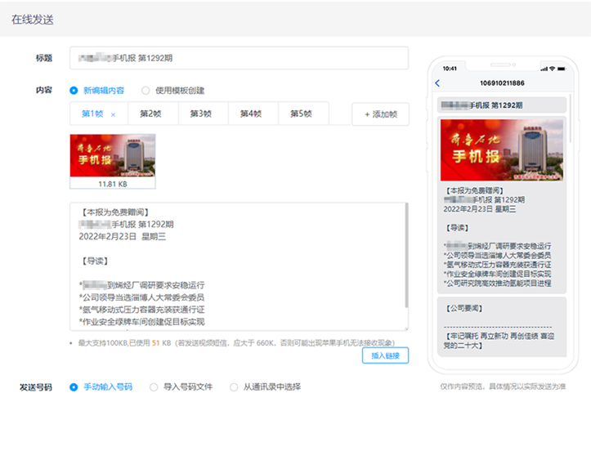Viewport: 591px width, 451px height.
Task: Select the uploaded 11.81 KB image thumbnail
Action: coord(113,157)
